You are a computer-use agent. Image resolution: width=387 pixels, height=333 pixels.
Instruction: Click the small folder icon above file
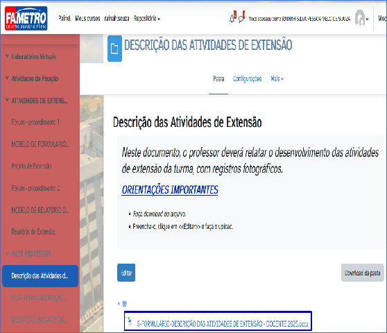[x=124, y=304]
